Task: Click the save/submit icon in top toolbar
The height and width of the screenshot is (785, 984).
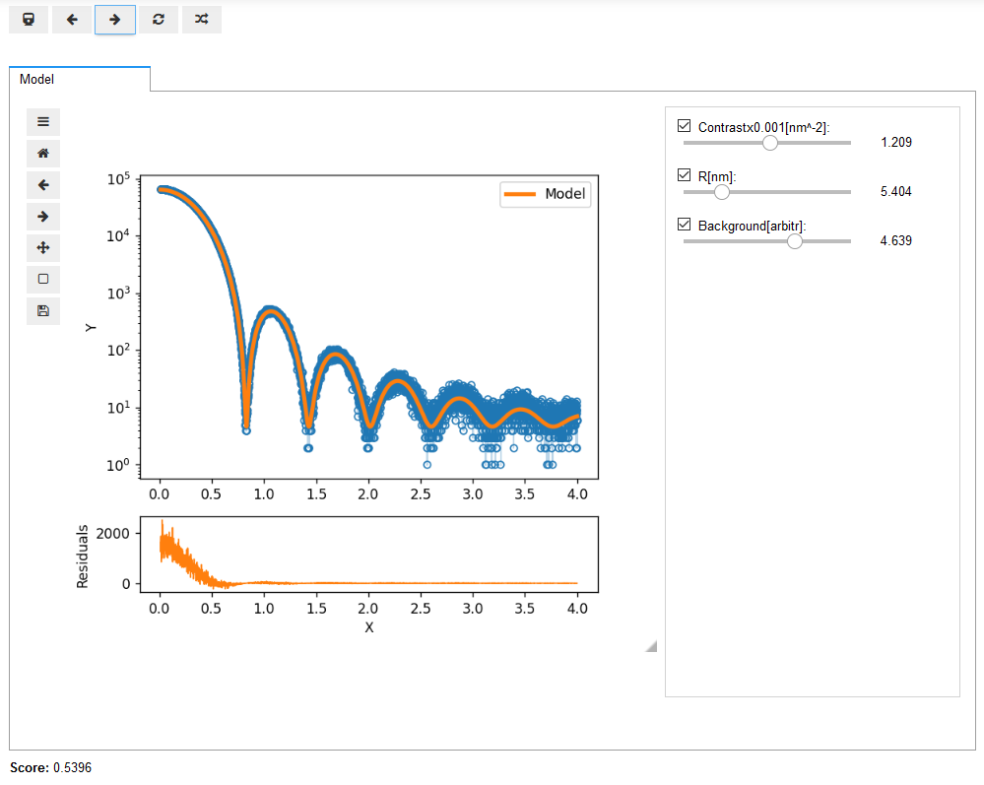Action: click(29, 20)
